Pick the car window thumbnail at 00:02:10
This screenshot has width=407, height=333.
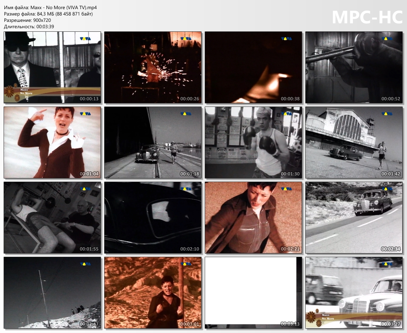(153, 217)
